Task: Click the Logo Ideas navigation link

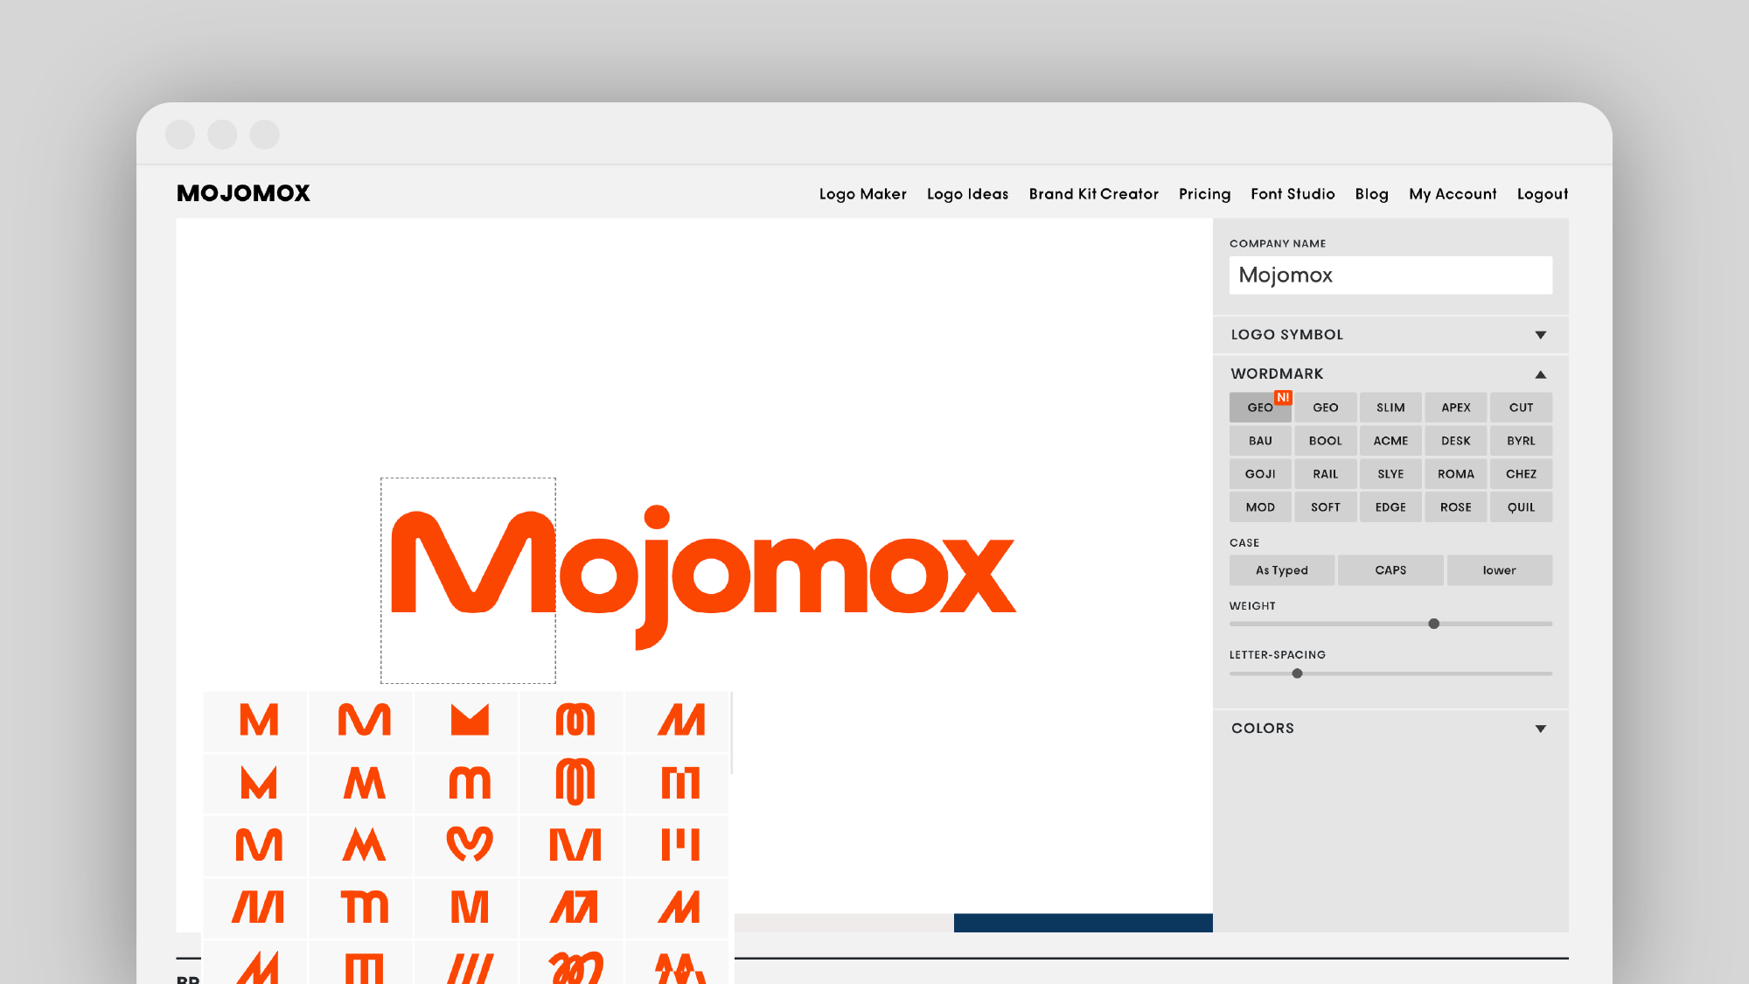Action: [967, 192]
